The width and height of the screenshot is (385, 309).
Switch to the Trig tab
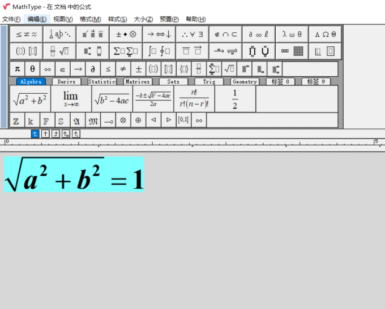pos(209,82)
